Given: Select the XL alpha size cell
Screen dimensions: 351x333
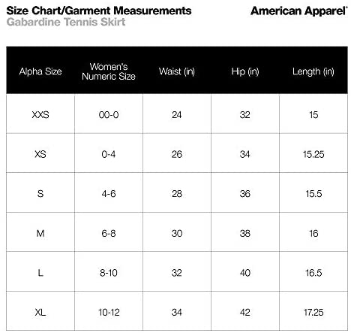Looking at the screenshot, I should [40, 312].
